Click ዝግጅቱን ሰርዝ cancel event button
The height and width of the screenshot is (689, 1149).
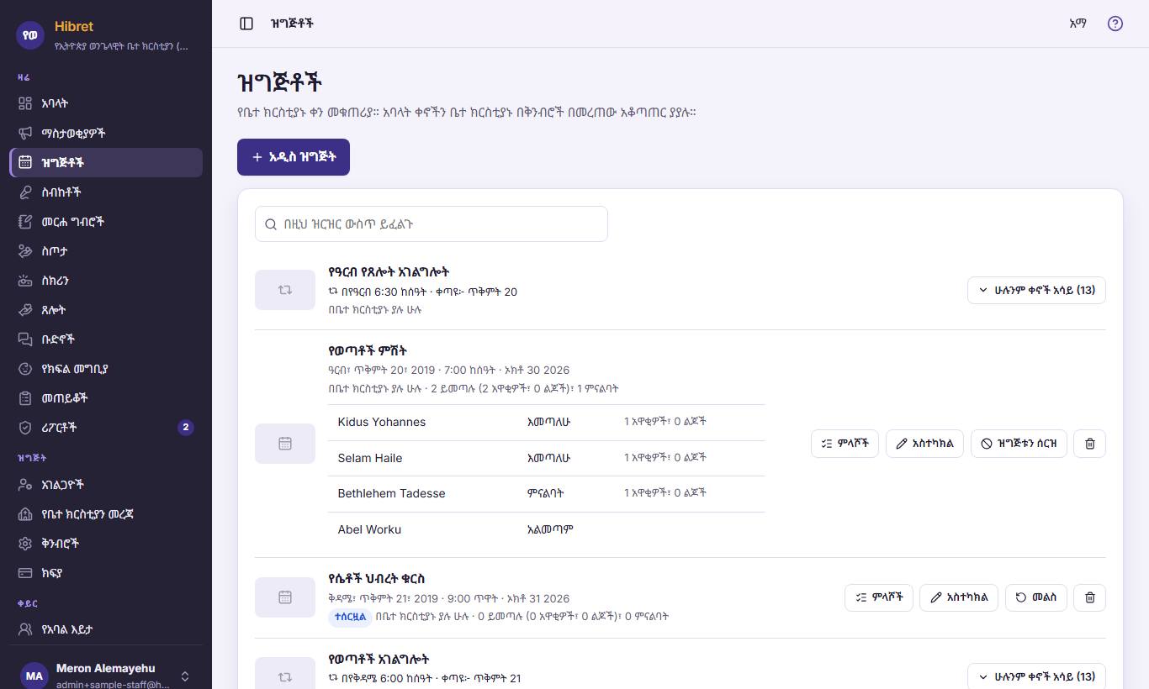coord(1019,443)
